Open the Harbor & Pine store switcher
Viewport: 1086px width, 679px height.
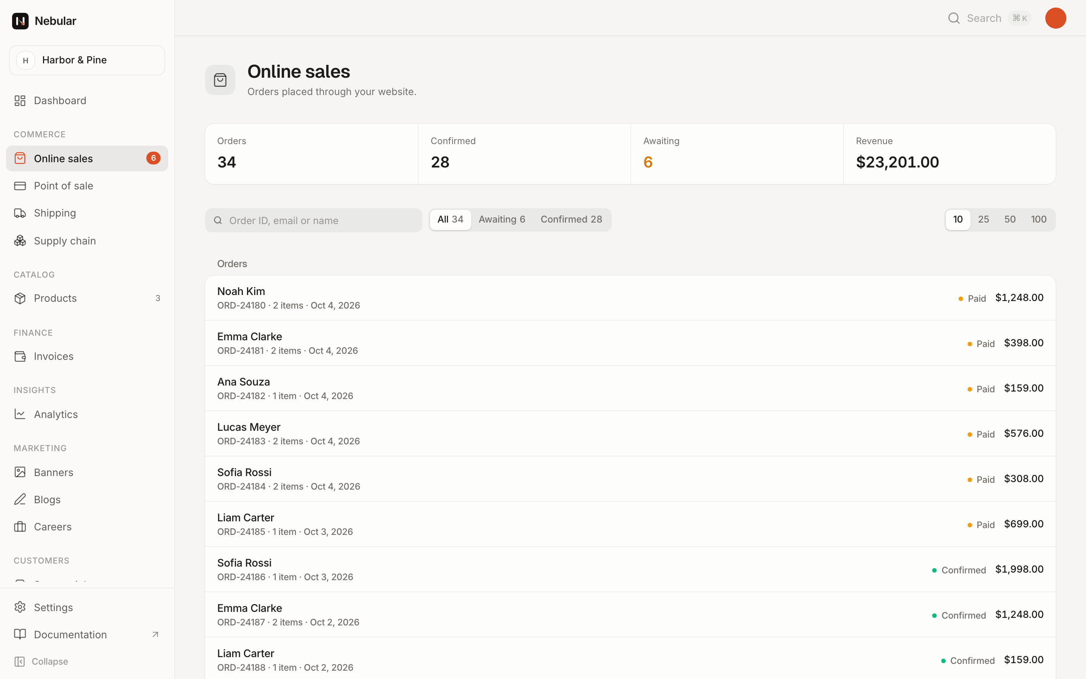coord(87,60)
